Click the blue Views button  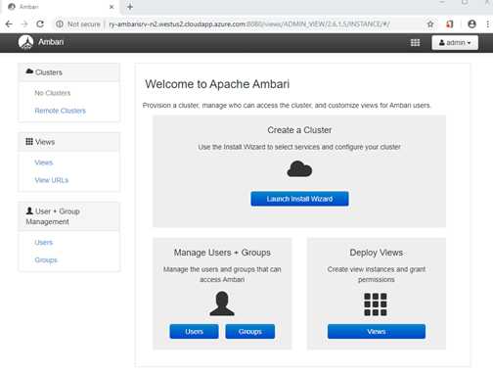tap(377, 332)
